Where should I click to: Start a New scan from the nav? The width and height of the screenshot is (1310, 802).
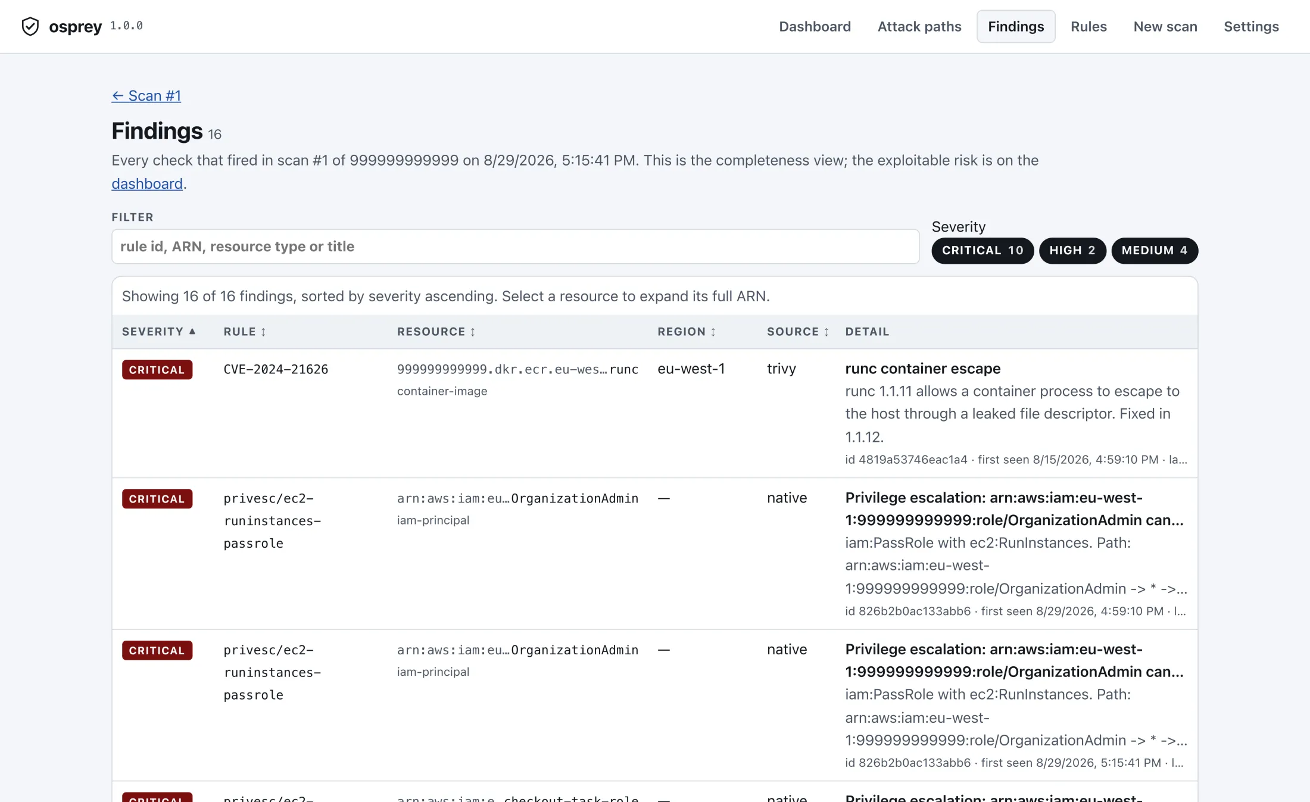tap(1165, 26)
